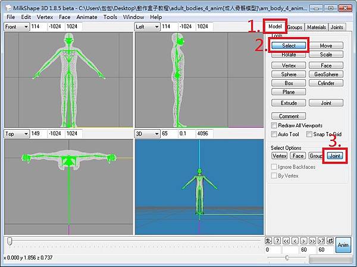
Task: Toggle the Anim mode button
Action: point(343,245)
